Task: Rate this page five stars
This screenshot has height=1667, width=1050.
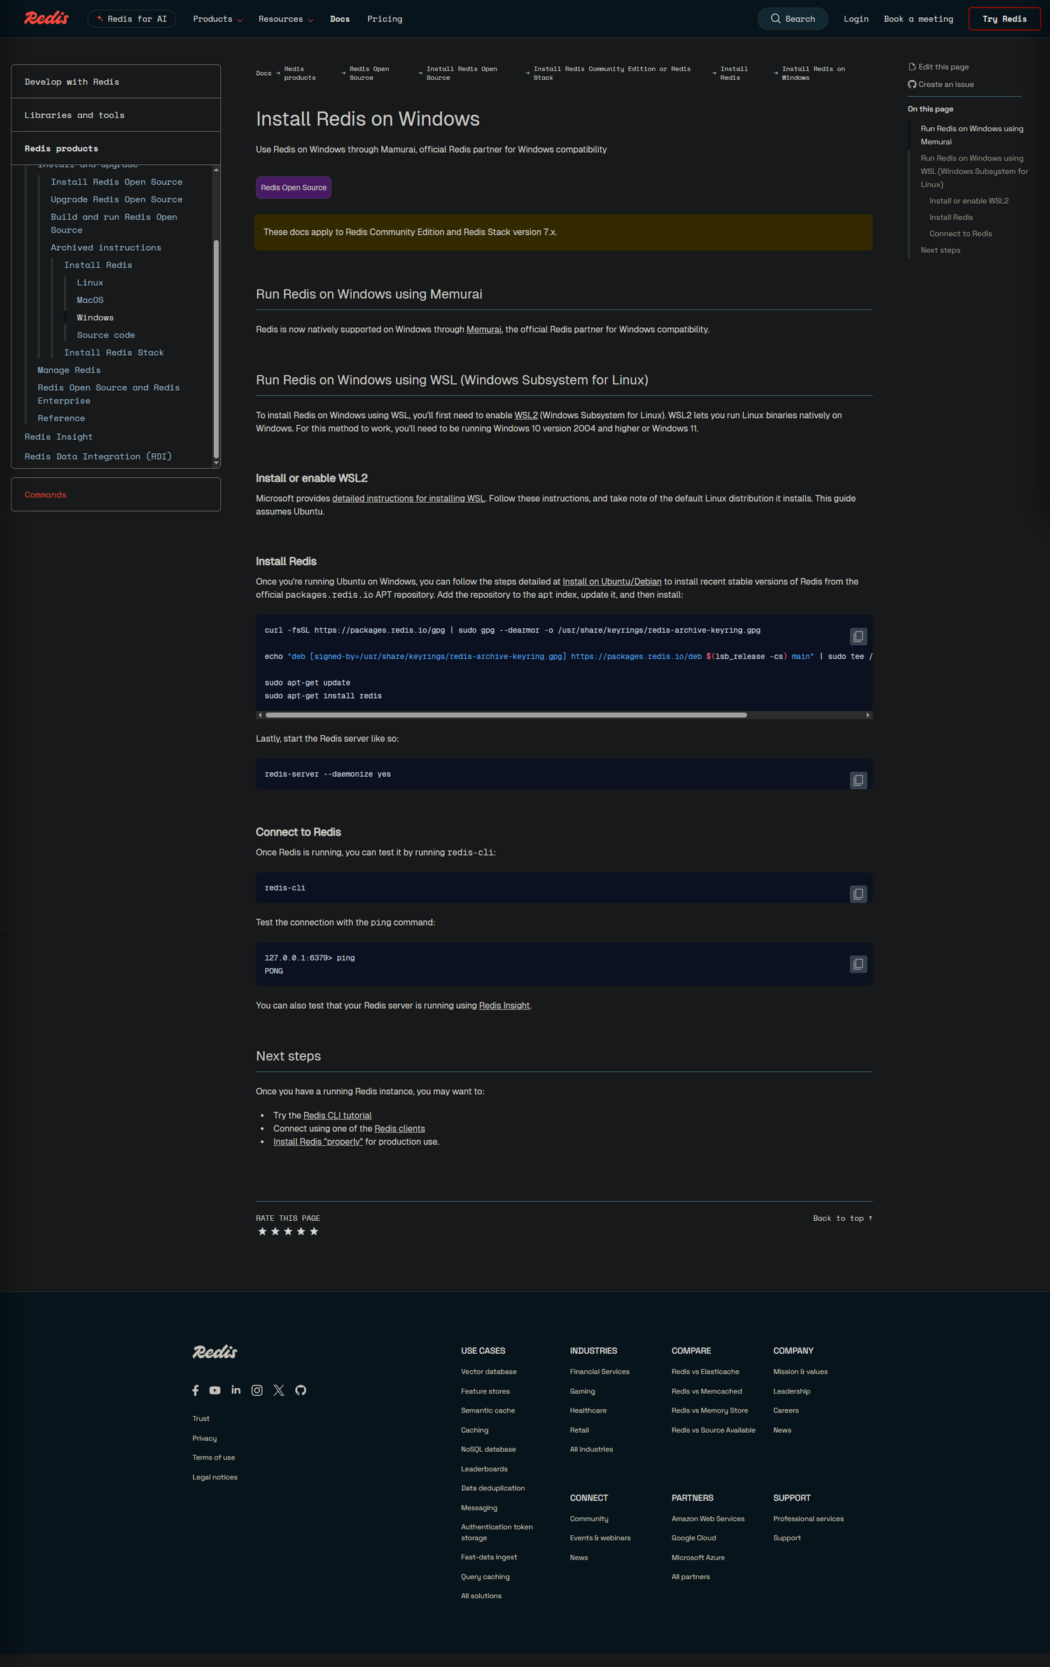Action: [314, 1232]
